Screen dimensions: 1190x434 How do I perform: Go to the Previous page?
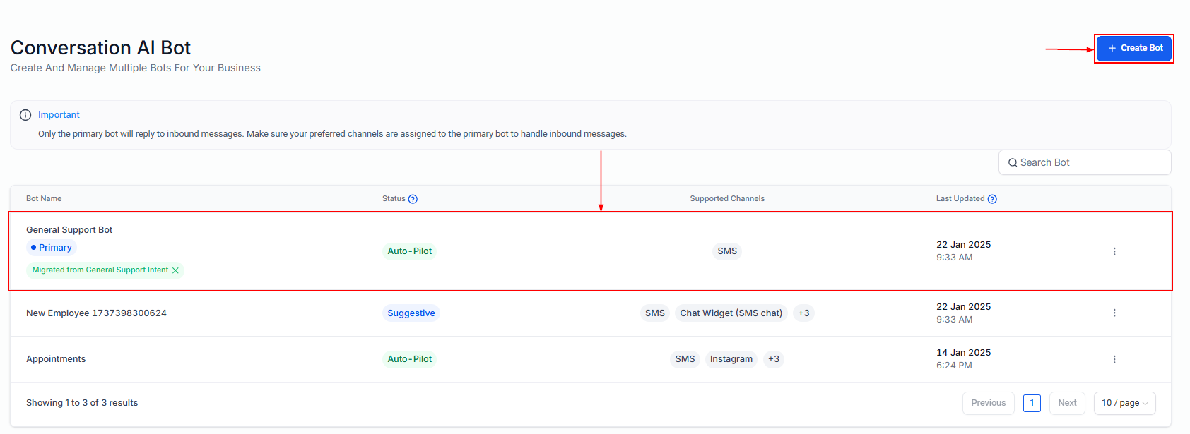pyautogui.click(x=988, y=403)
